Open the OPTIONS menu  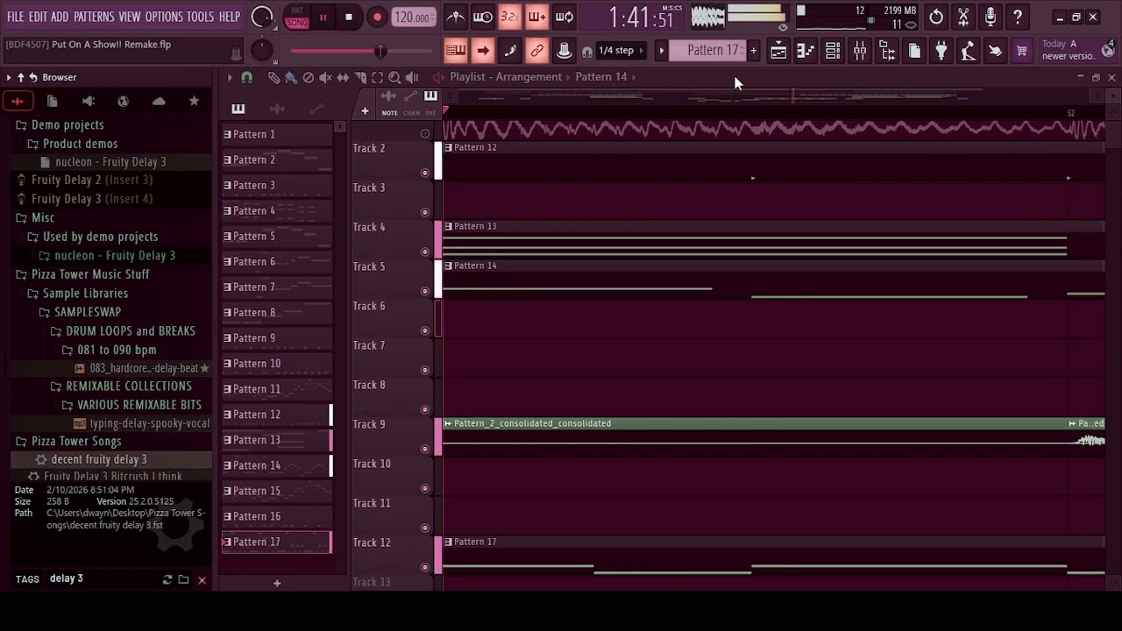coord(164,17)
